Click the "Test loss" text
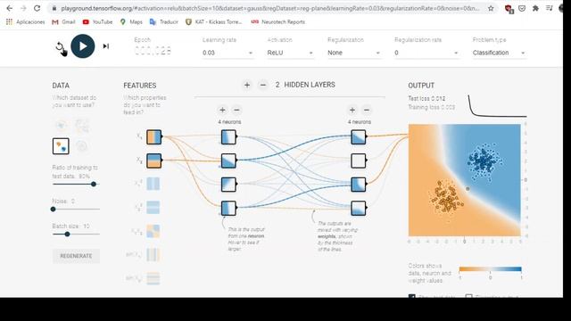 click(x=426, y=99)
